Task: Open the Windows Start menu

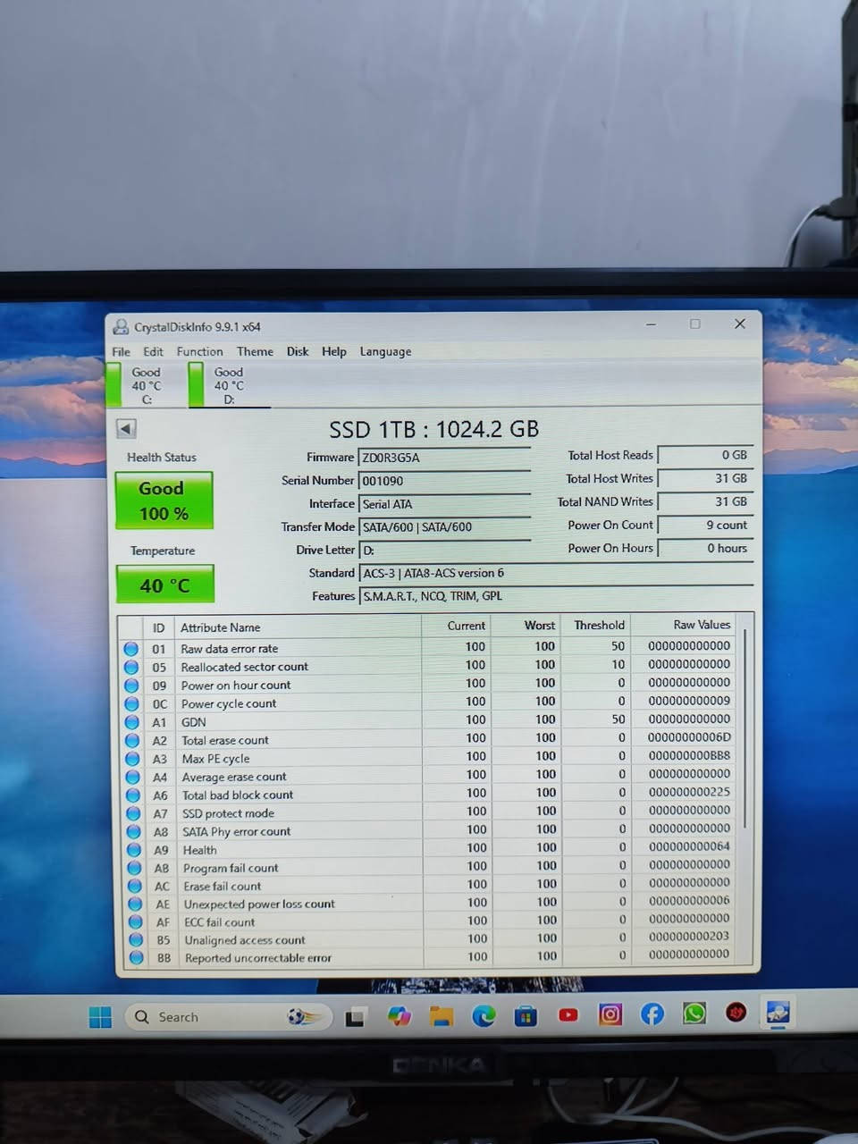Action: [x=100, y=1017]
